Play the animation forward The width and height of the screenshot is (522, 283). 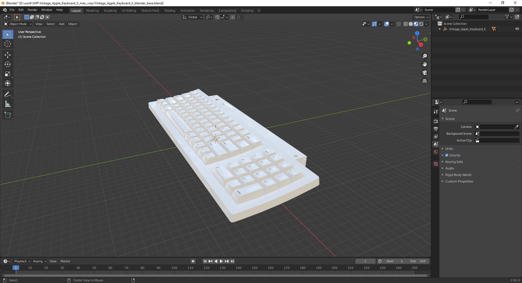(221, 261)
